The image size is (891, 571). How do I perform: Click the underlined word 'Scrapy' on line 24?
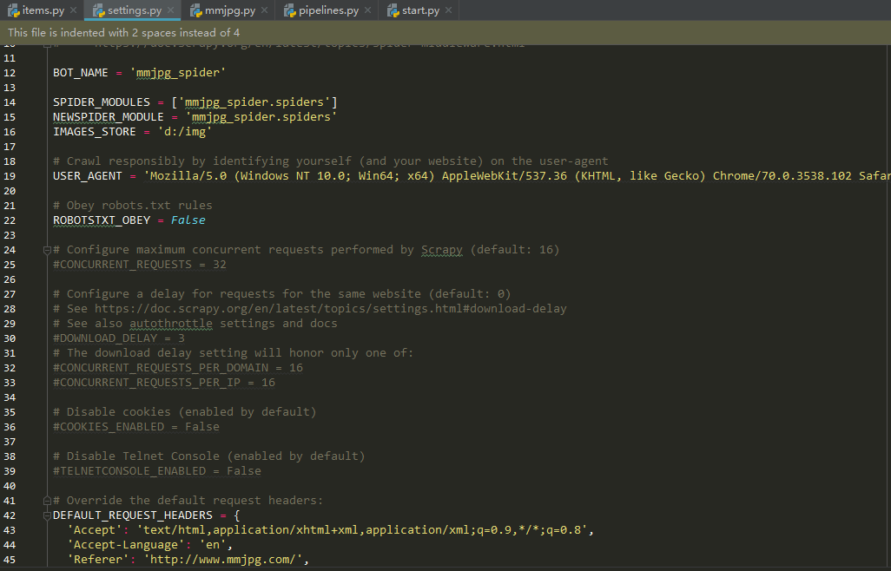click(441, 250)
